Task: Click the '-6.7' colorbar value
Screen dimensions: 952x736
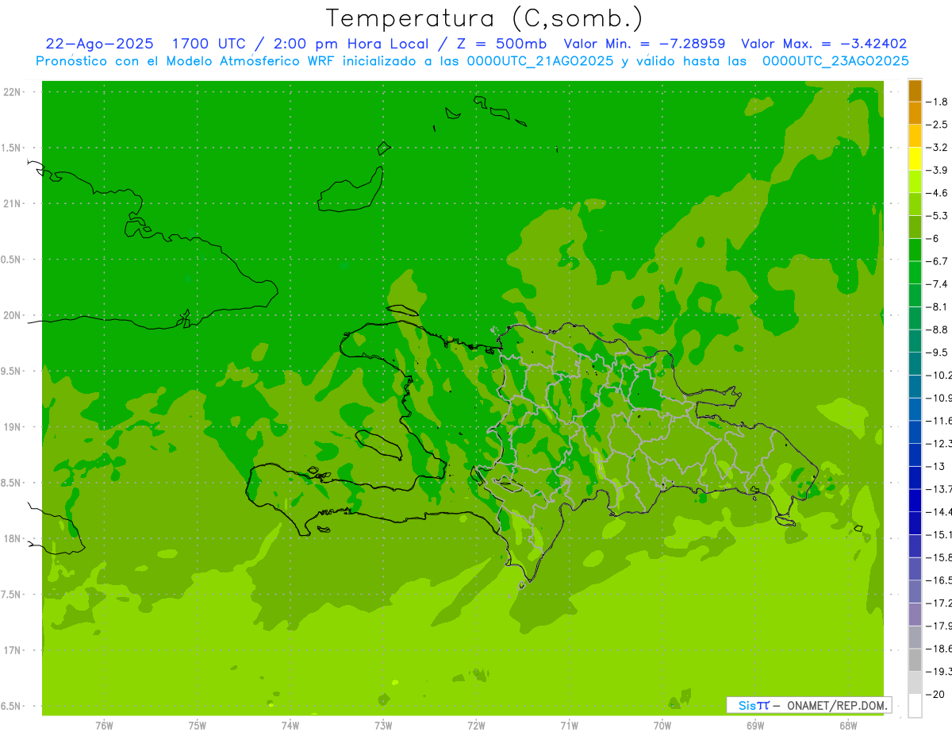Action: point(938,261)
